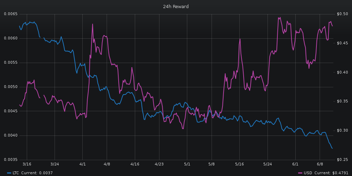The width and height of the screenshot is (352, 176).
Task: Click the 5/8 date label
Action: [212, 164]
